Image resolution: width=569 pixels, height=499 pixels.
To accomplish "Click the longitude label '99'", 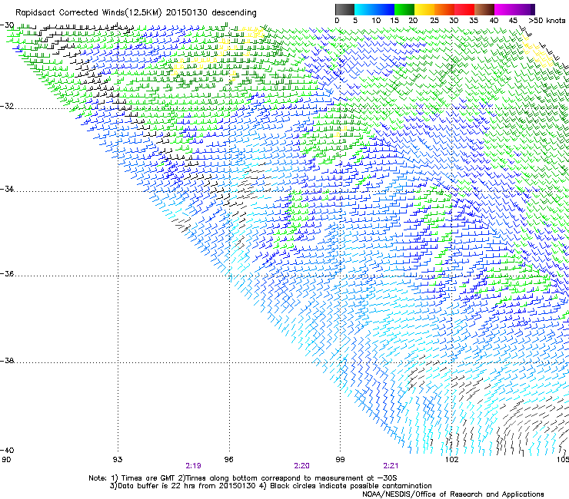I will (x=340, y=460).
